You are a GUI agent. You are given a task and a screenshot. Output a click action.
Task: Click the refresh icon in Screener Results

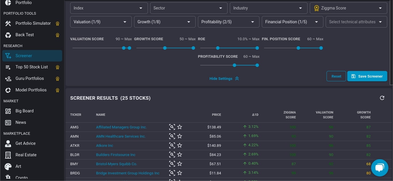pos(382,98)
